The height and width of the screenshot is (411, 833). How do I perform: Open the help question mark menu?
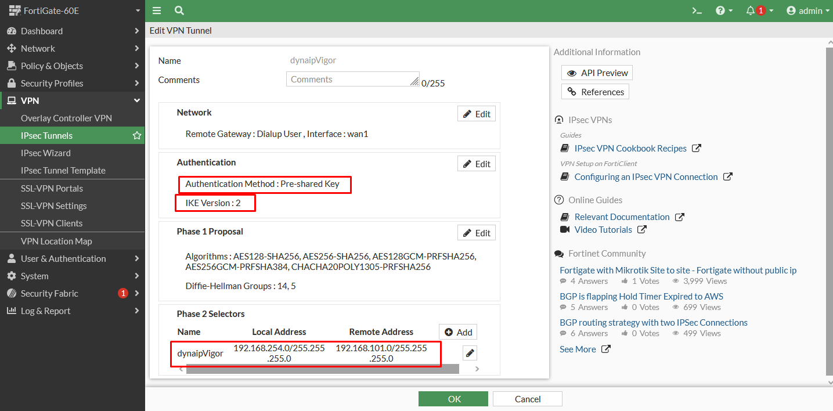[x=720, y=10]
